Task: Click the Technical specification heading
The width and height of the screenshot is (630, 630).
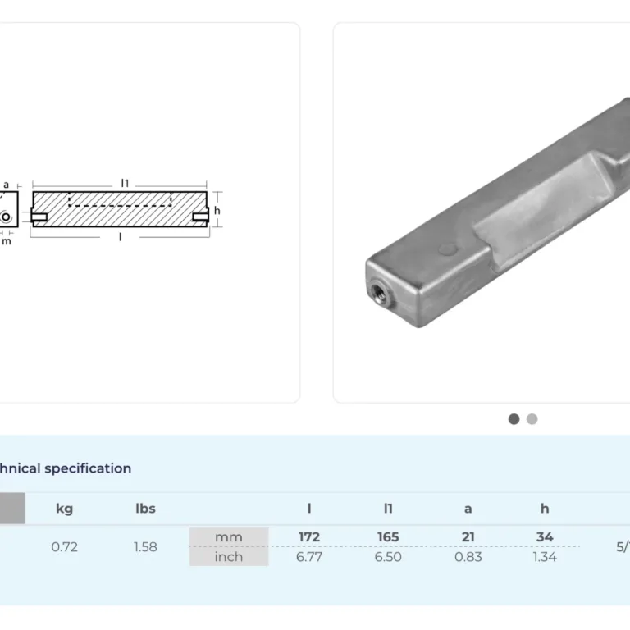Action: click(x=64, y=468)
